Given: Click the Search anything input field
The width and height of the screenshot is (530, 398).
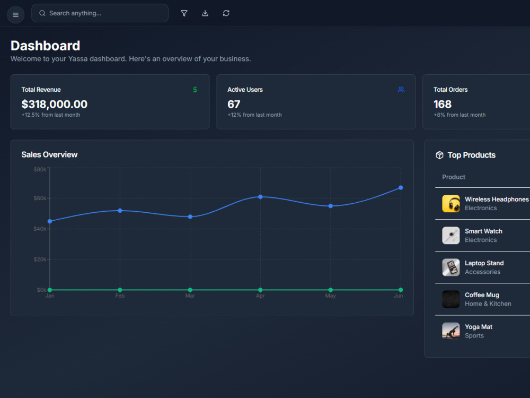Looking at the screenshot, I should 100,13.
